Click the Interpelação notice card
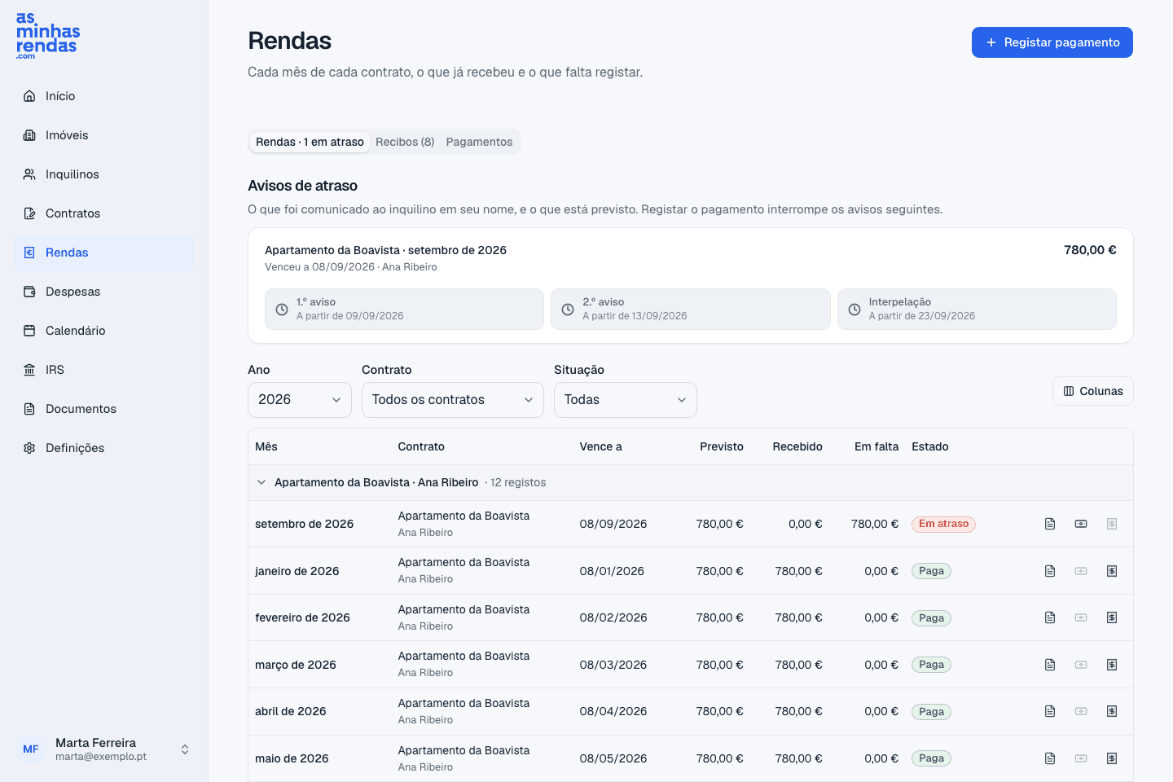The image size is (1173, 782). pyautogui.click(x=977, y=309)
